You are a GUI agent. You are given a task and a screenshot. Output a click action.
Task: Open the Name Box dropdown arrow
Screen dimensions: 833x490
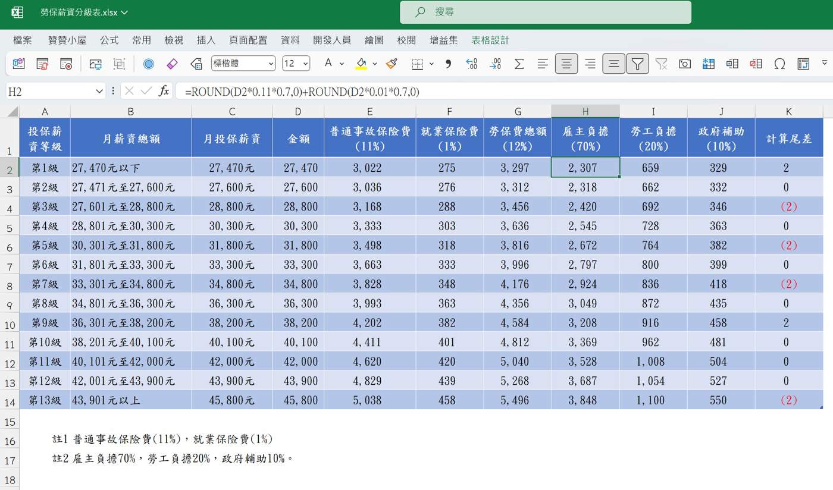[x=99, y=91]
